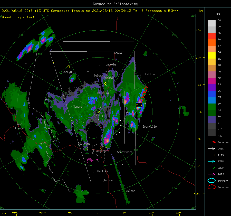Click the 20 dBZ green color swatch
Viewport: 231px width, 216px height.
211,107
